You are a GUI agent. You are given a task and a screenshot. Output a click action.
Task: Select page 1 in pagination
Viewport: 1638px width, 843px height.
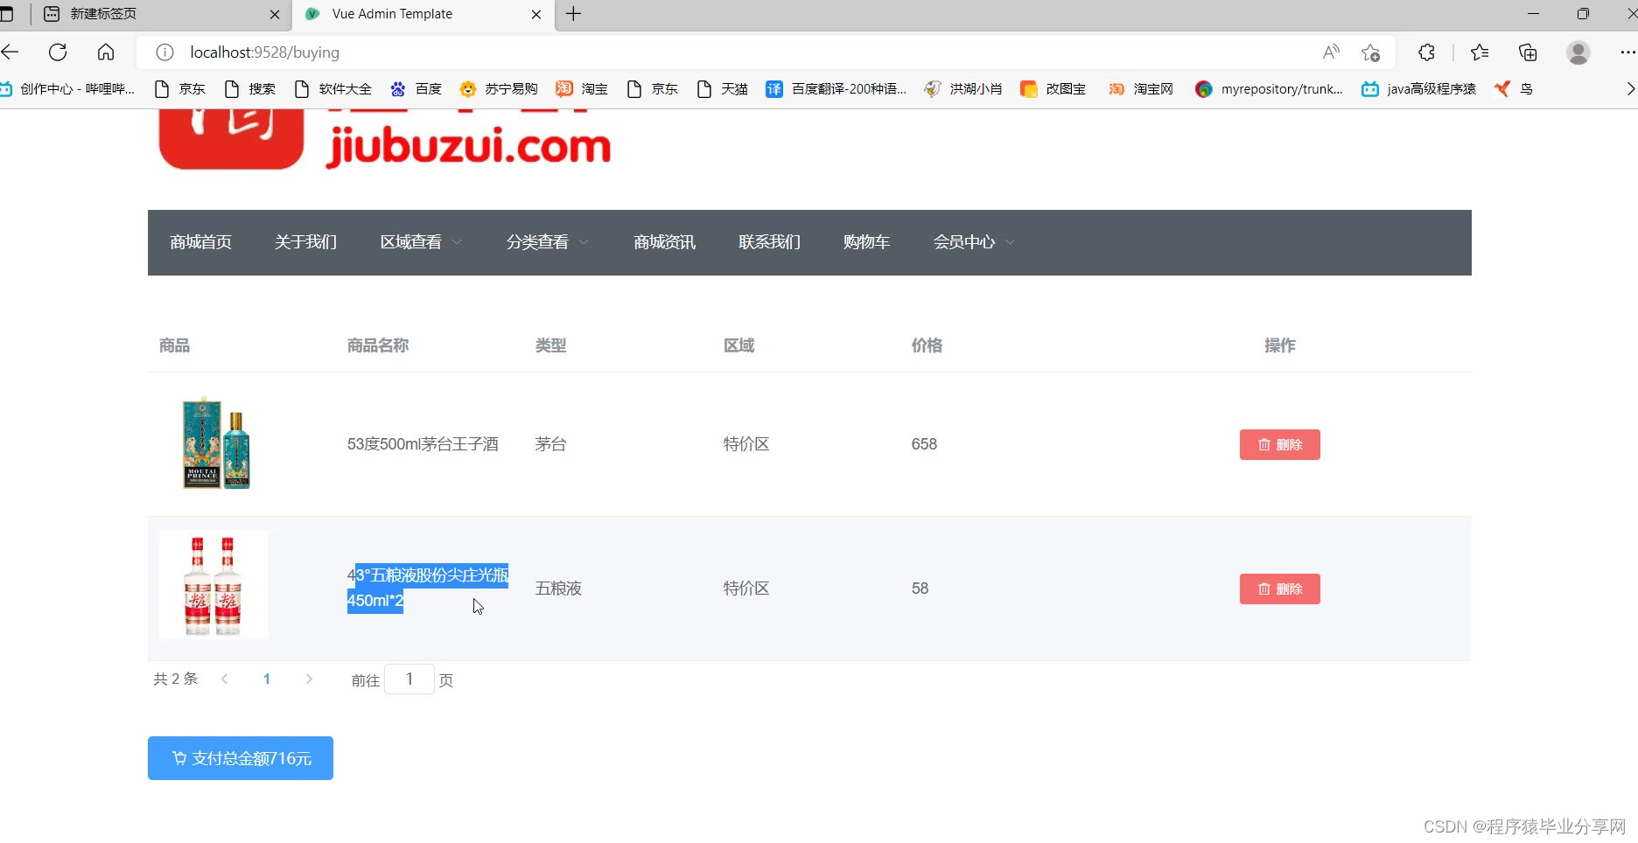point(267,679)
